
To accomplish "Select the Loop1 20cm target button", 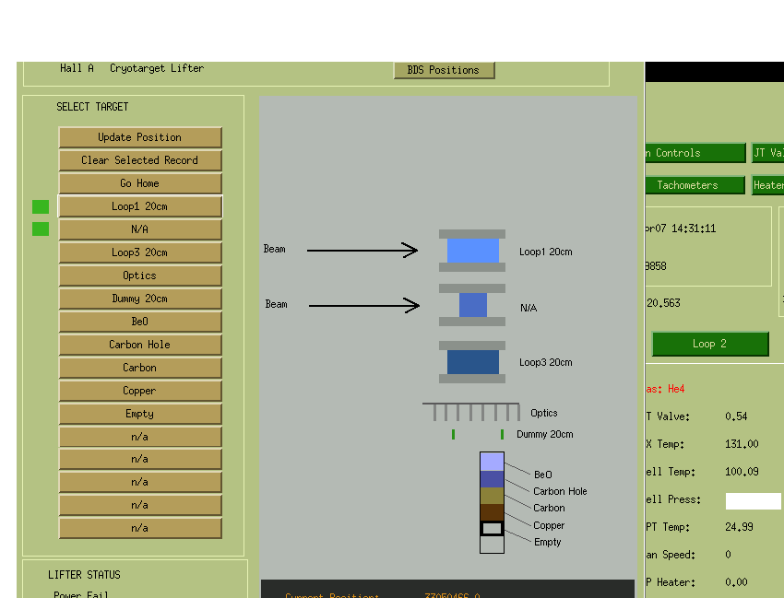I will click(140, 206).
